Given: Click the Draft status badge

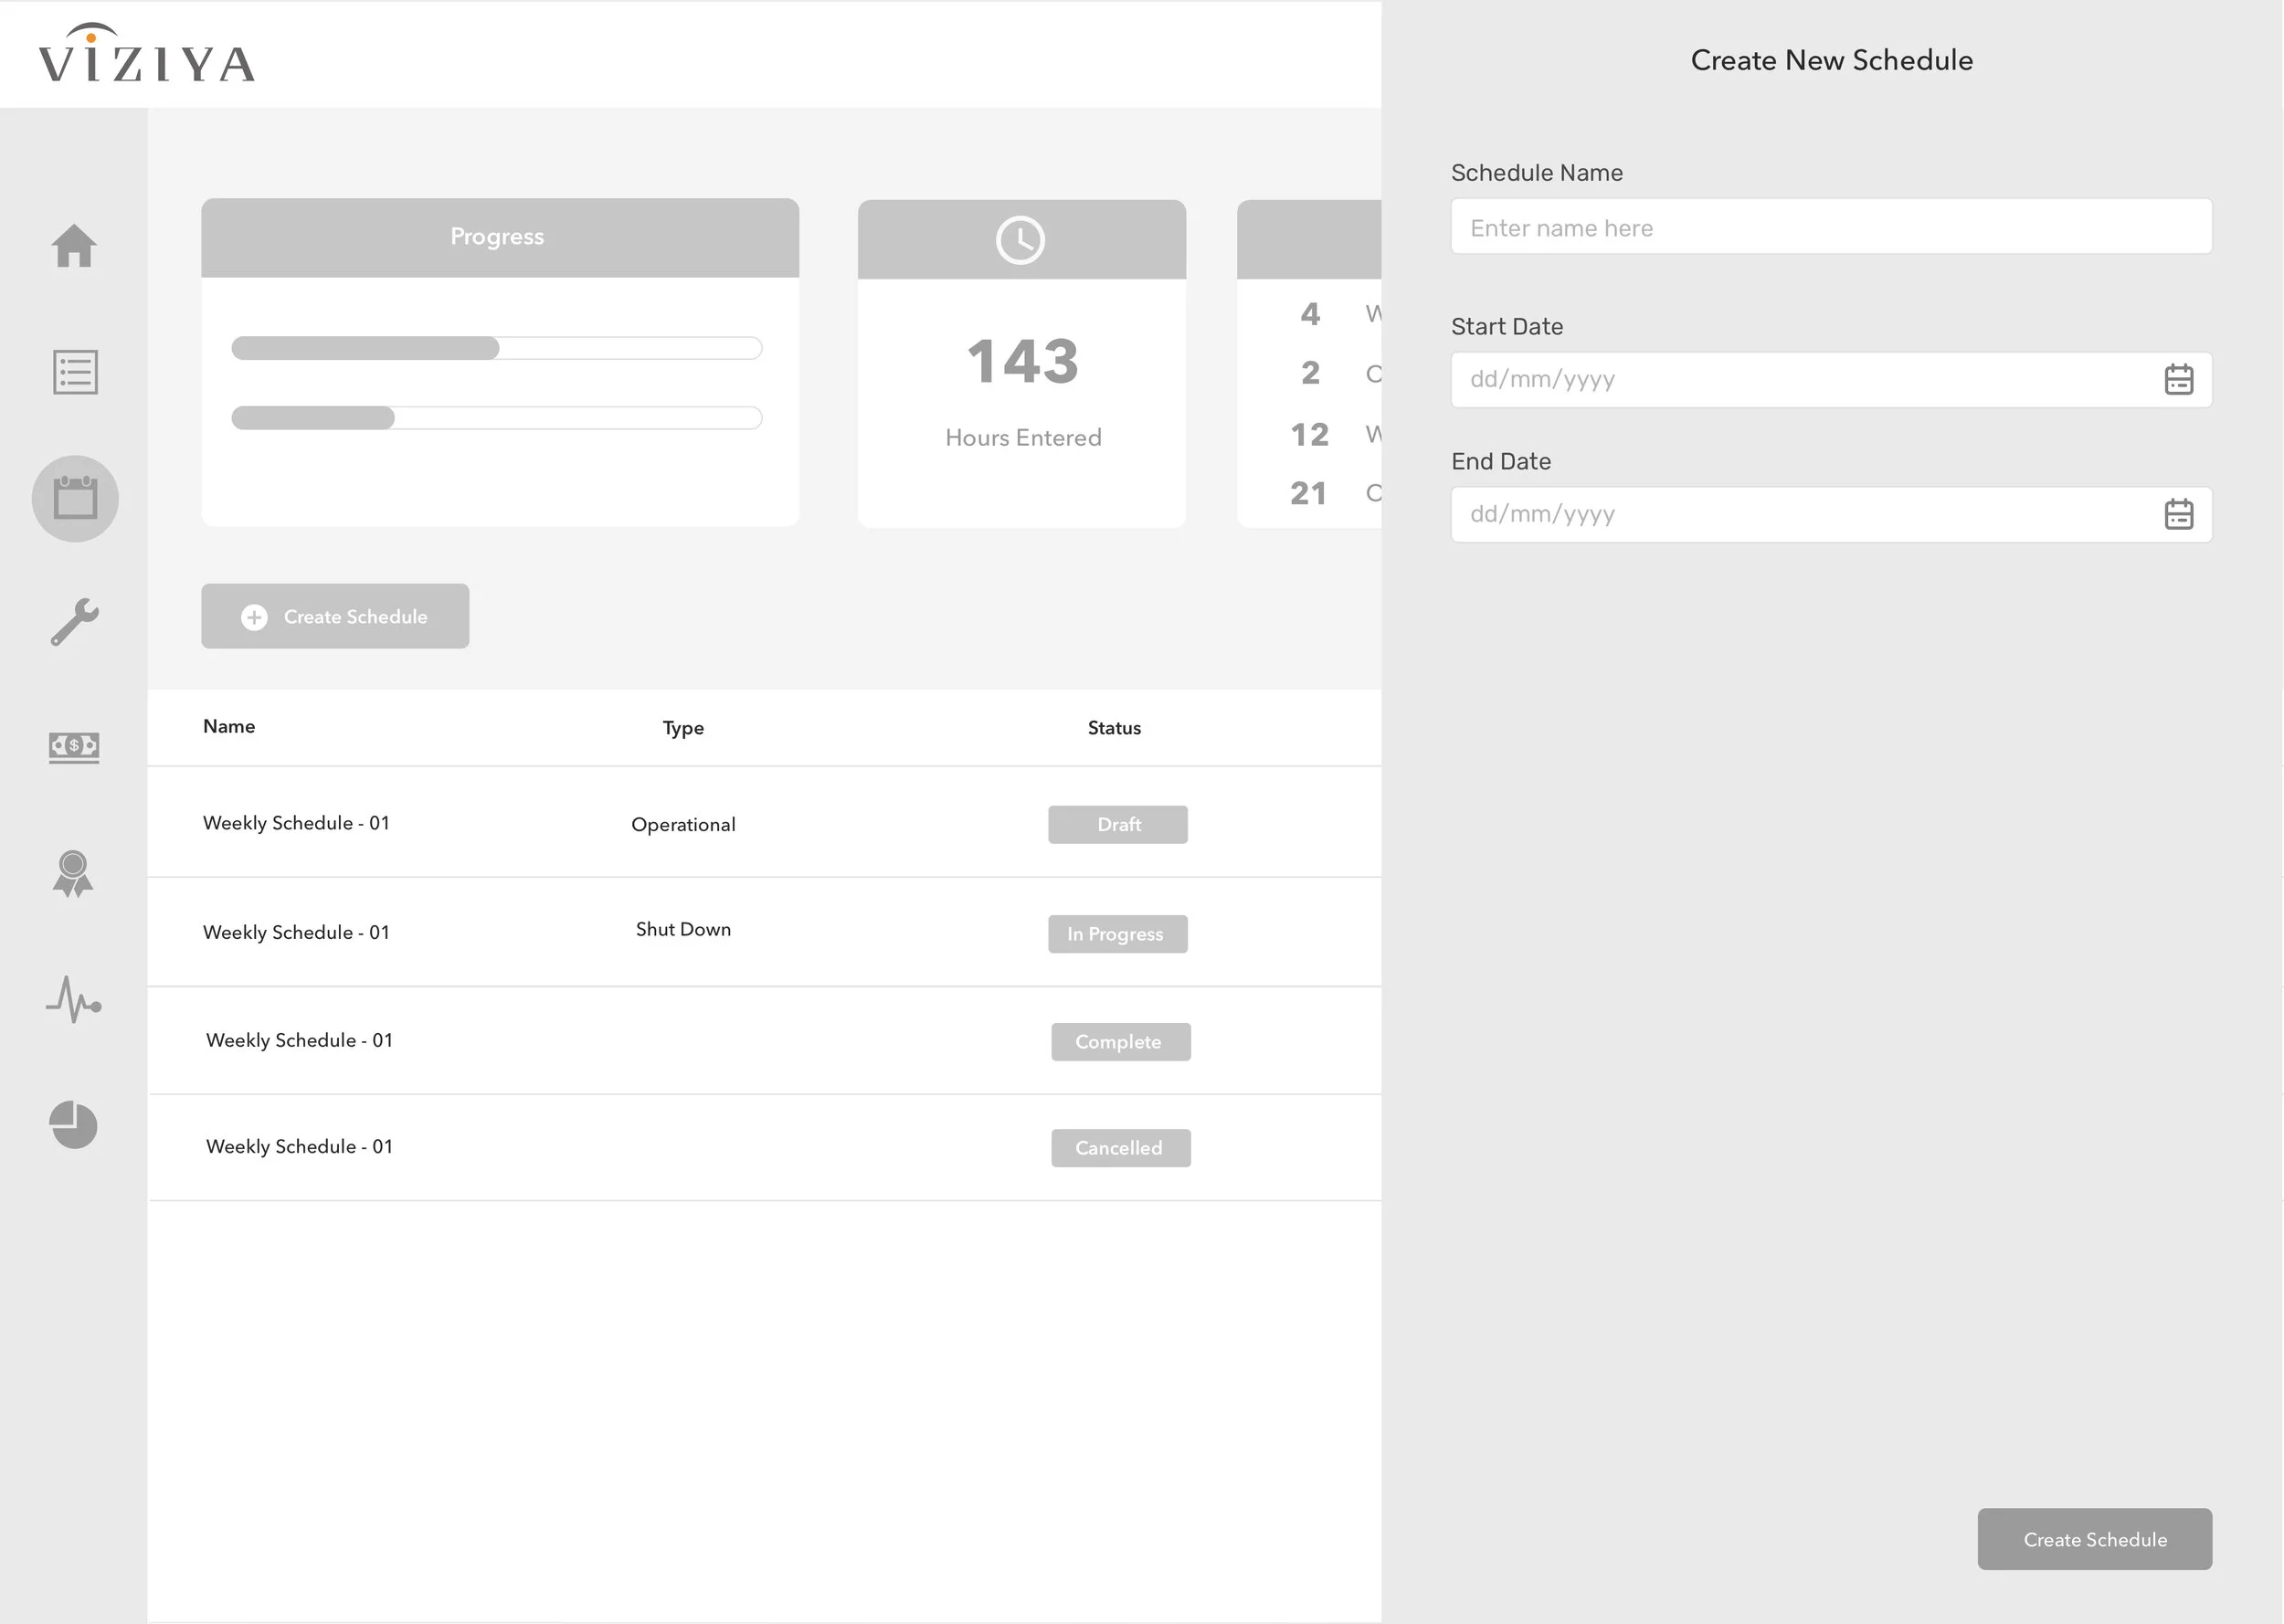Looking at the screenshot, I should 1117,825.
